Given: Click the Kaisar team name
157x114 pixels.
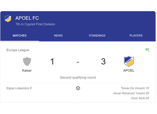Looking at the screenshot, I should [x=27, y=70].
